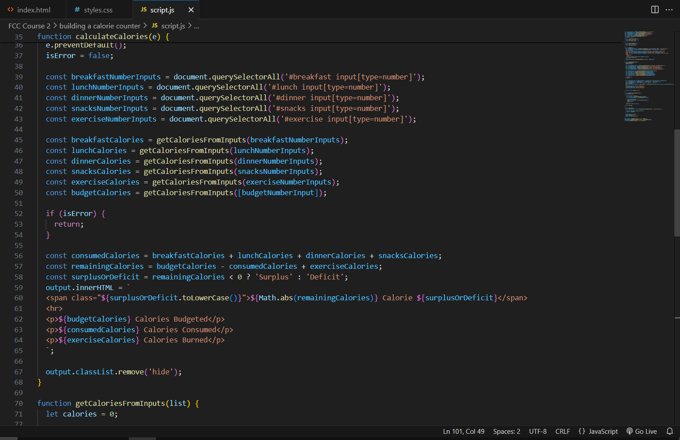680x440 pixels.
Task: Switch to the styles.css tab
Action: 98,10
